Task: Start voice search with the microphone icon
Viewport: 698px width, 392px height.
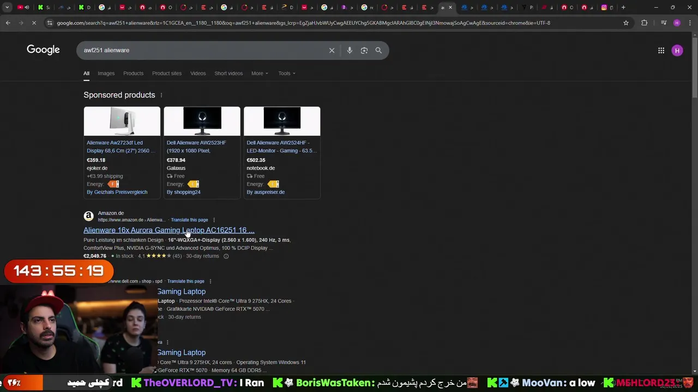Action: [x=350, y=50]
